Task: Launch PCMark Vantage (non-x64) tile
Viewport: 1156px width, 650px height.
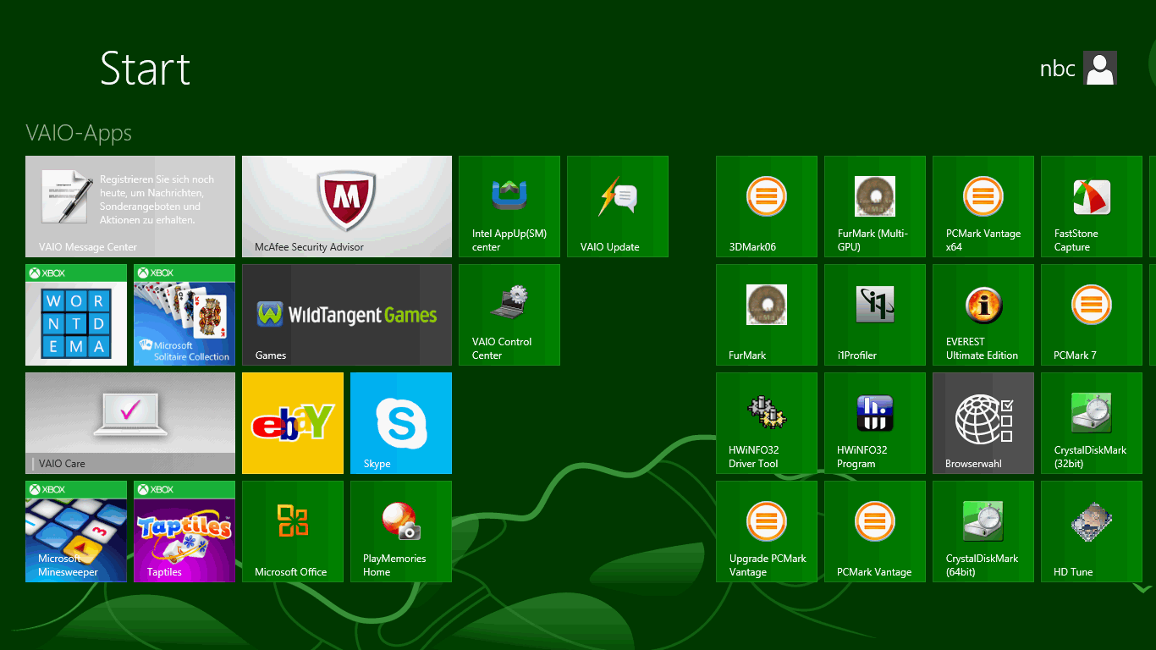Action: tap(875, 532)
